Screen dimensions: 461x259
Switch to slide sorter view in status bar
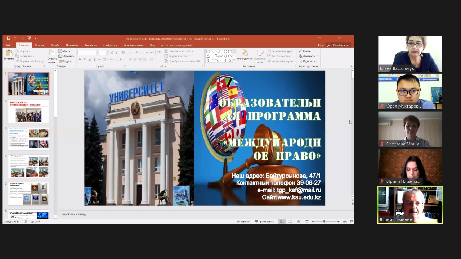pyautogui.click(x=290, y=222)
